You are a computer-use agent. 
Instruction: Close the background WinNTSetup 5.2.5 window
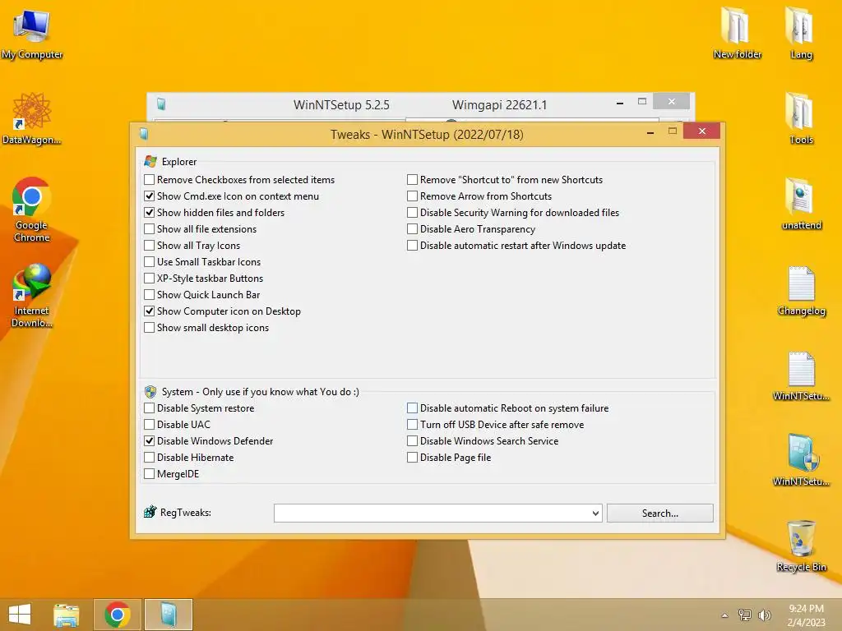(x=671, y=101)
